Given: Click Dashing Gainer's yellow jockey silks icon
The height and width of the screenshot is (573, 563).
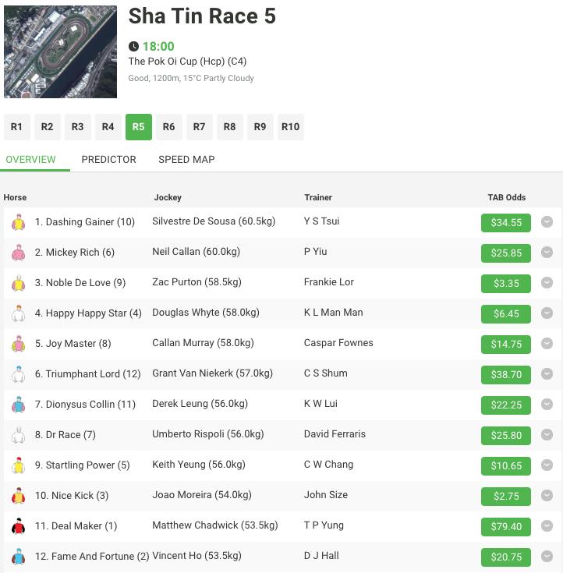Looking at the screenshot, I should 18,222.
